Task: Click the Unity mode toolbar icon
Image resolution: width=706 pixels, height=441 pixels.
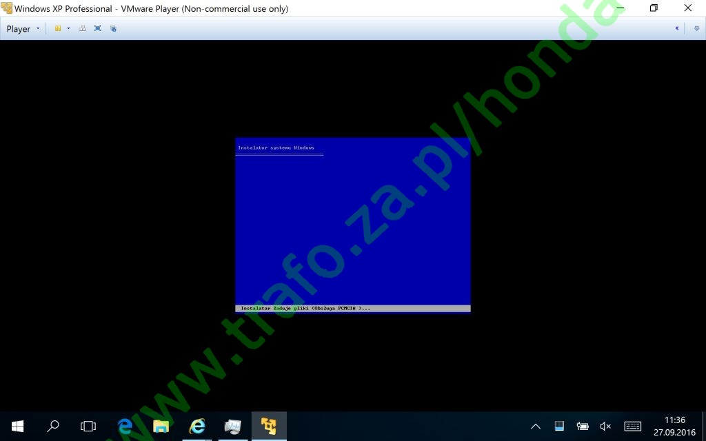Action: [x=114, y=29]
